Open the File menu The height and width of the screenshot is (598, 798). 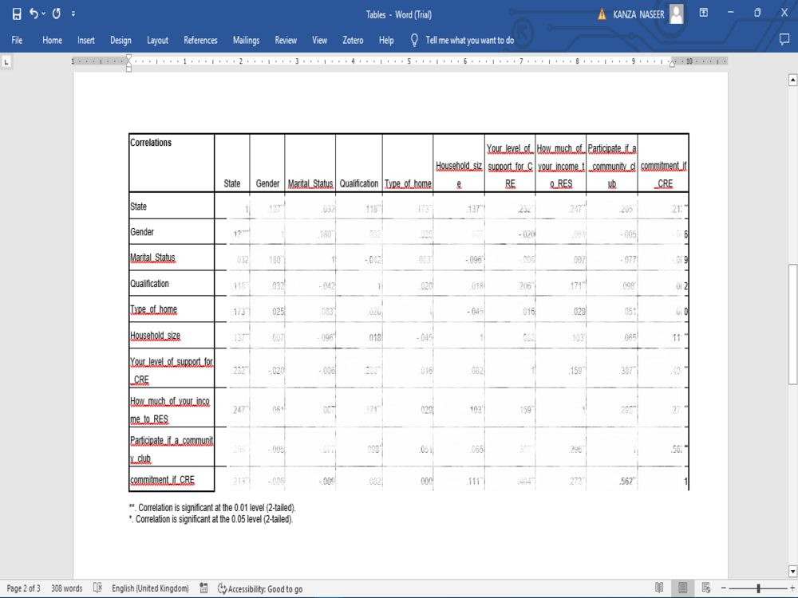point(17,40)
